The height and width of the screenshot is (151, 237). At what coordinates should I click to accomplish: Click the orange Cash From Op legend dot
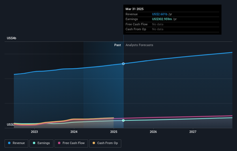coord(94,143)
